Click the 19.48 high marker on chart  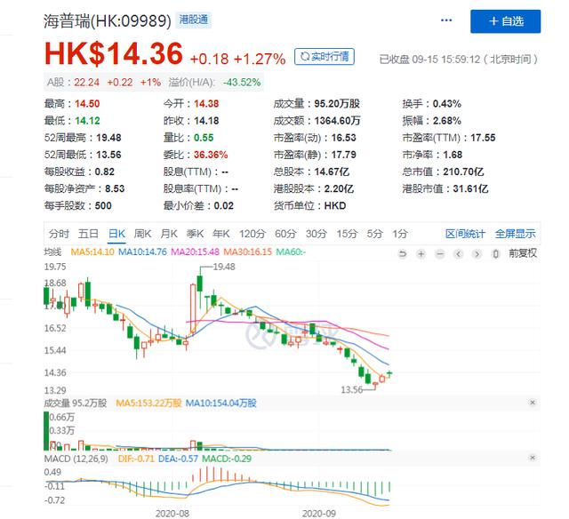click(x=224, y=267)
